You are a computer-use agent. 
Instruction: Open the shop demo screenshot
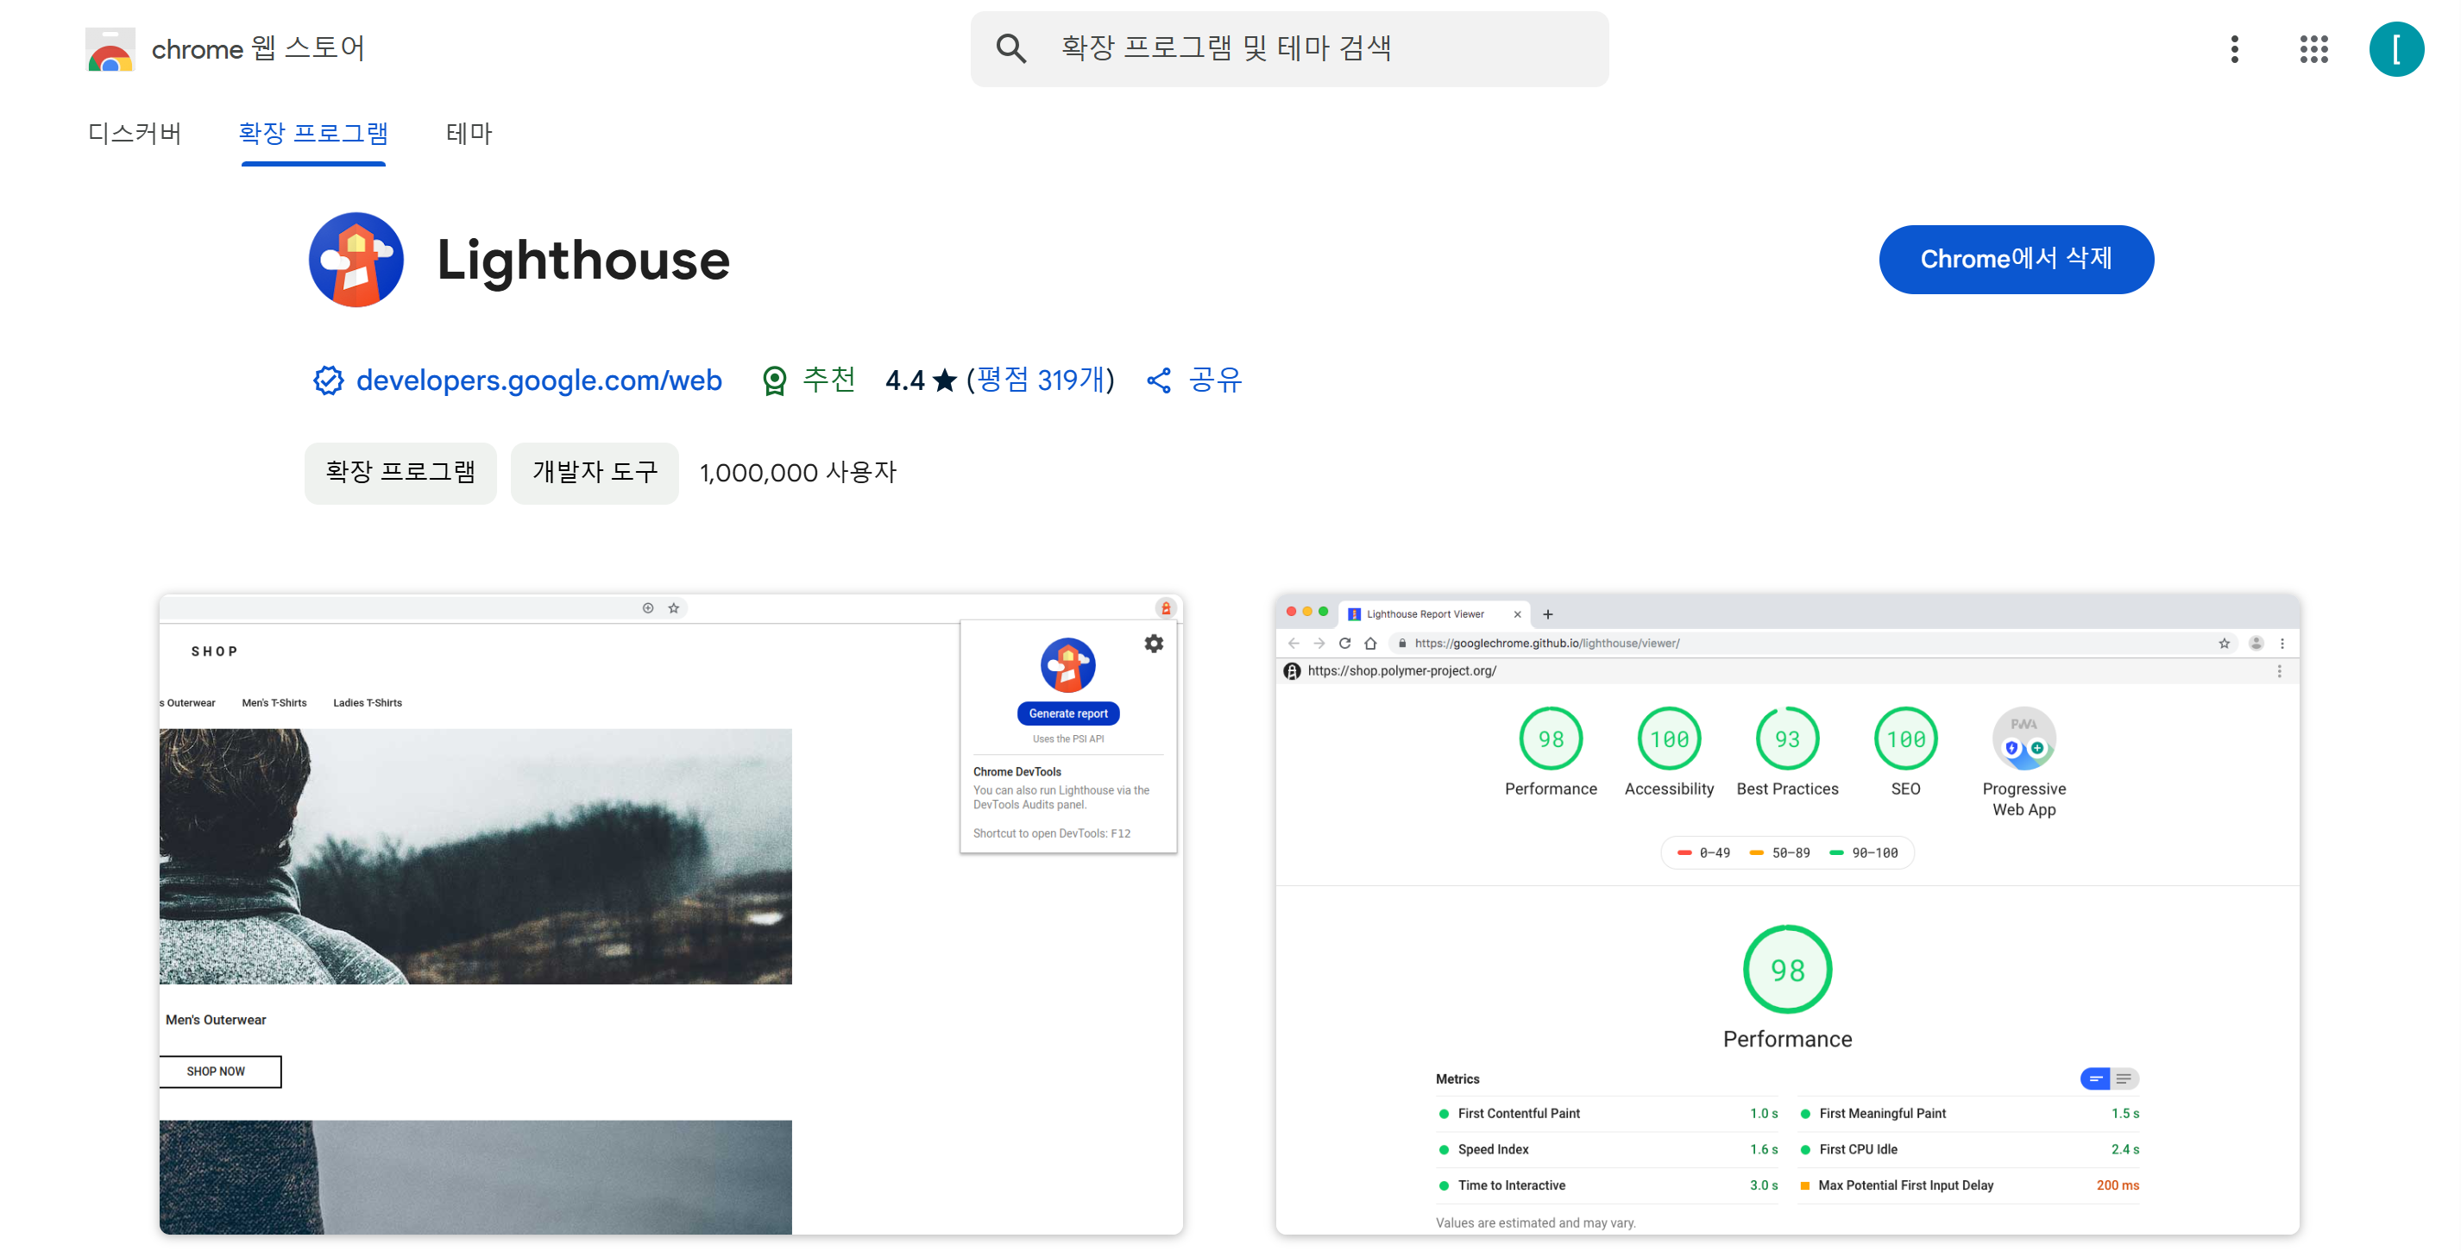click(669, 917)
